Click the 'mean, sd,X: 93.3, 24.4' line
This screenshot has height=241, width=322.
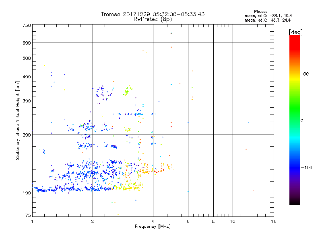pos(268,20)
